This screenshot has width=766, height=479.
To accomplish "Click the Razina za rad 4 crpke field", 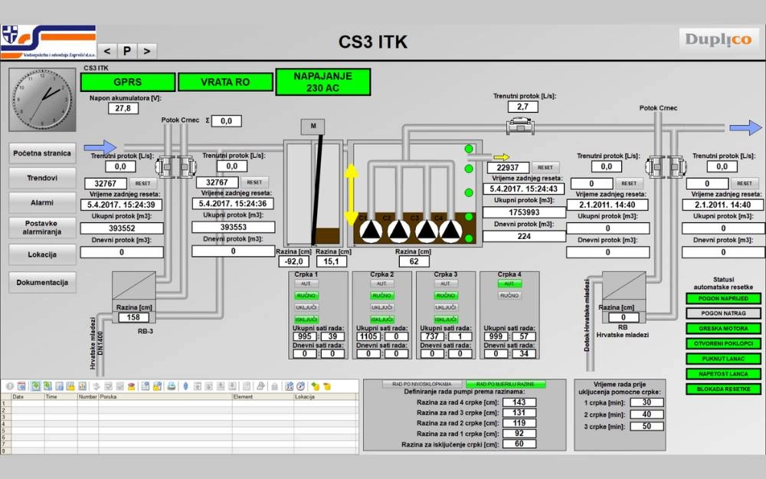I will pyautogui.click(x=519, y=402).
